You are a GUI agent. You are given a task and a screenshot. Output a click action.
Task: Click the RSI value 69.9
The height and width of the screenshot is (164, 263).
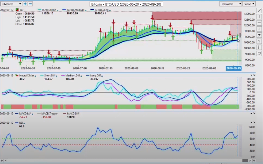[22, 126]
